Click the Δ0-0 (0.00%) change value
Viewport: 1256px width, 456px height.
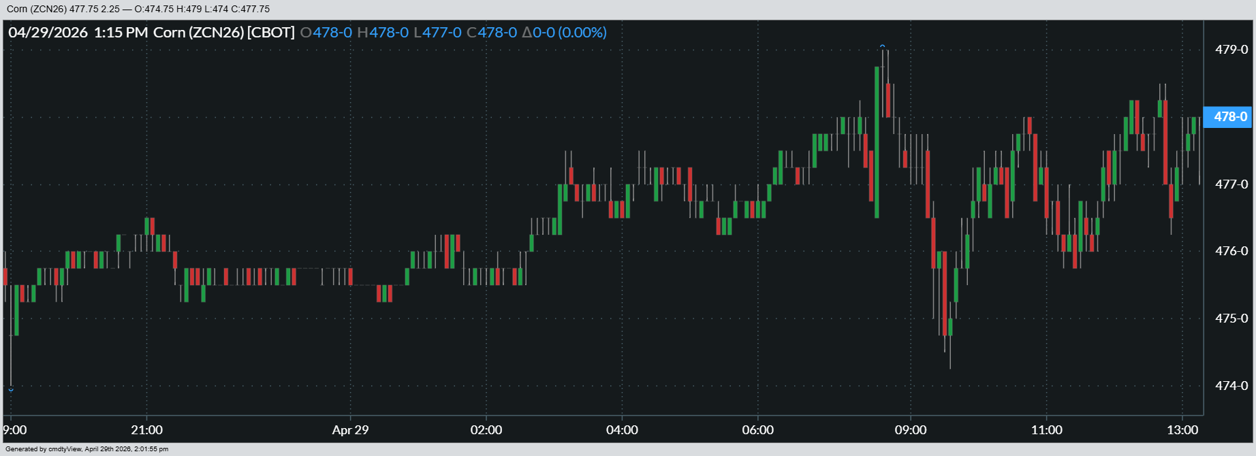tap(564, 33)
